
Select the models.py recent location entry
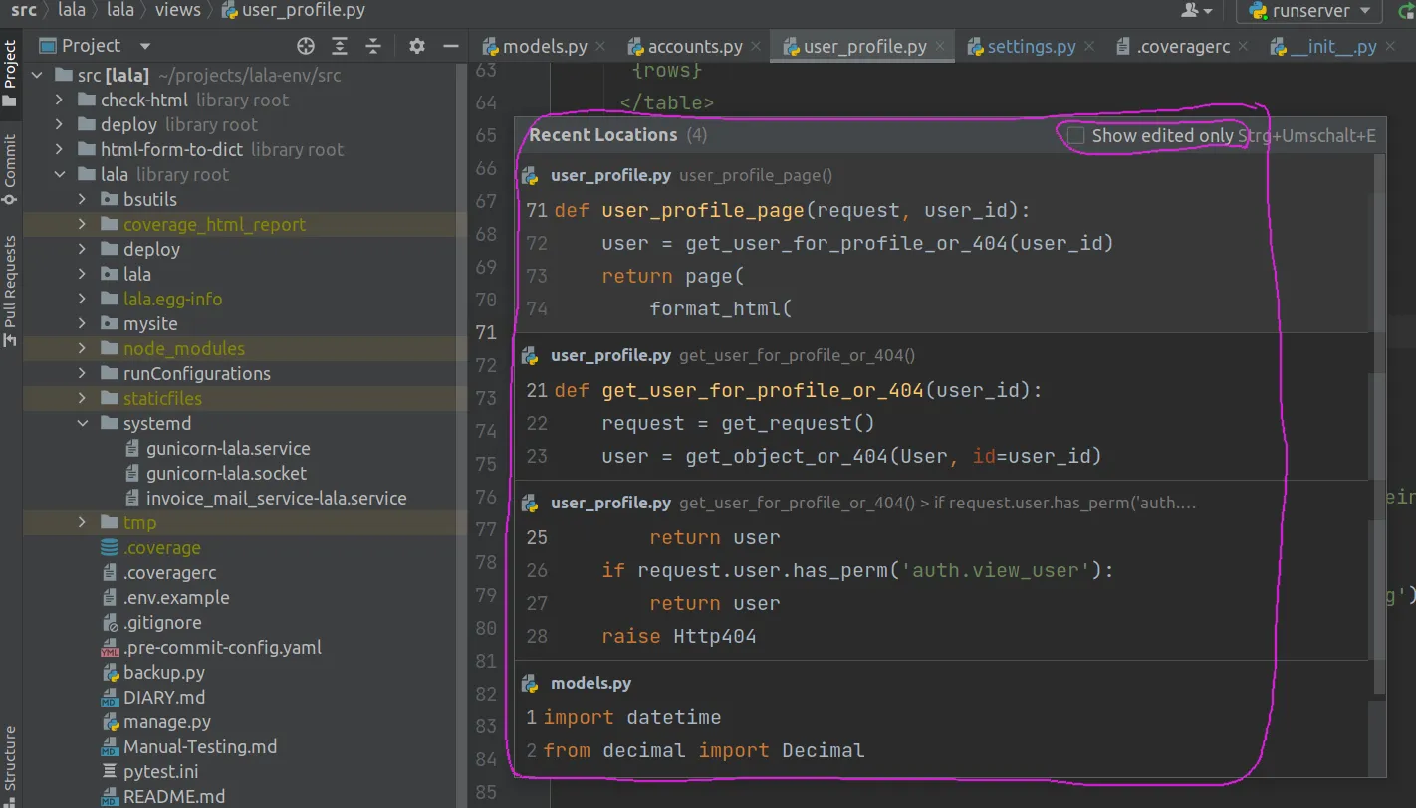click(x=590, y=684)
